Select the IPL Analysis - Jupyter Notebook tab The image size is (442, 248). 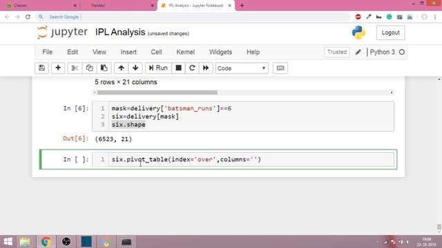pos(195,6)
